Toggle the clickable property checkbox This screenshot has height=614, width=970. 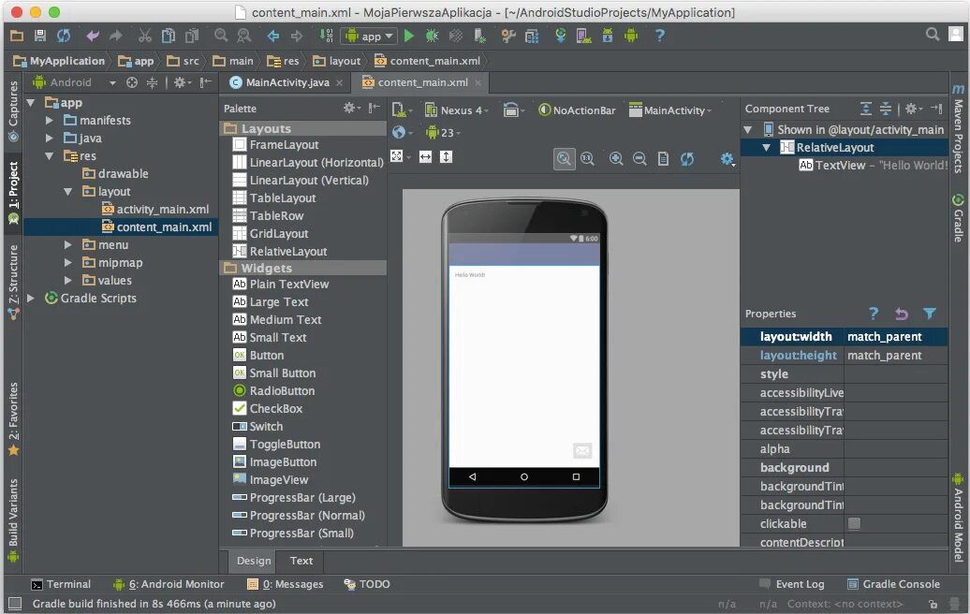coord(854,524)
